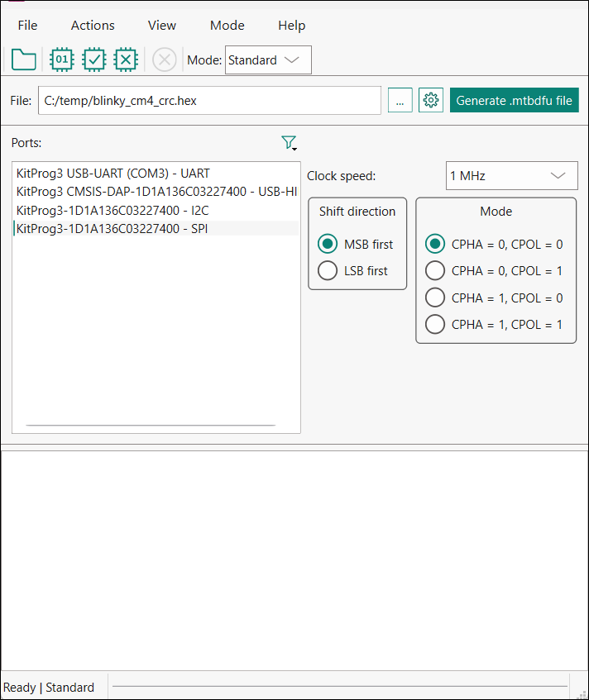Open the Actions menu
589x700 pixels.
tap(93, 26)
